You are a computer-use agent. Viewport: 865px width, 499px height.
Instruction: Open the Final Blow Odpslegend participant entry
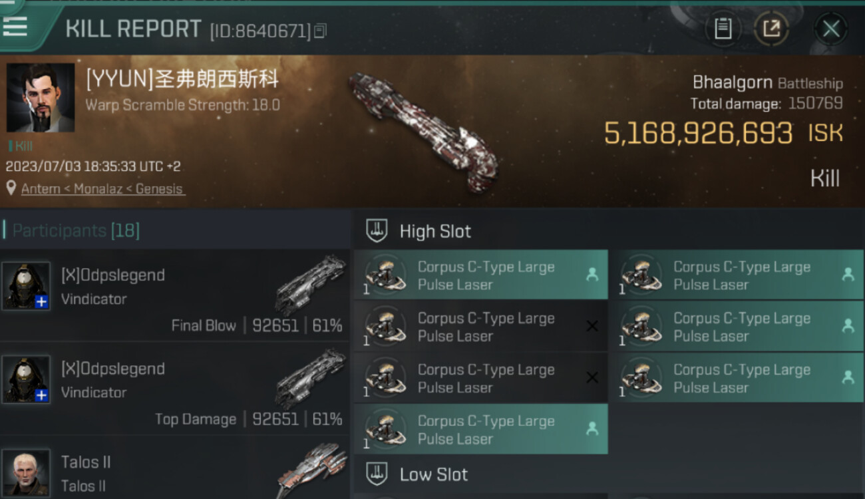pyautogui.click(x=174, y=295)
